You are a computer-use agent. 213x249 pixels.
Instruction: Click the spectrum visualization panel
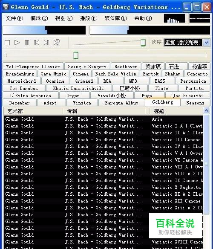(x=174, y=18)
